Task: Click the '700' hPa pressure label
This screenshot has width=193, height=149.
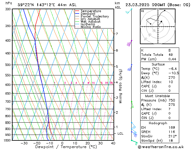Action: pos(9,101)
